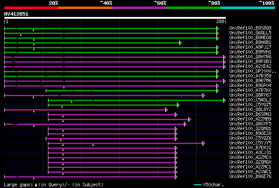Click the cyan ~100% identity legend segment

(x=248, y=8)
